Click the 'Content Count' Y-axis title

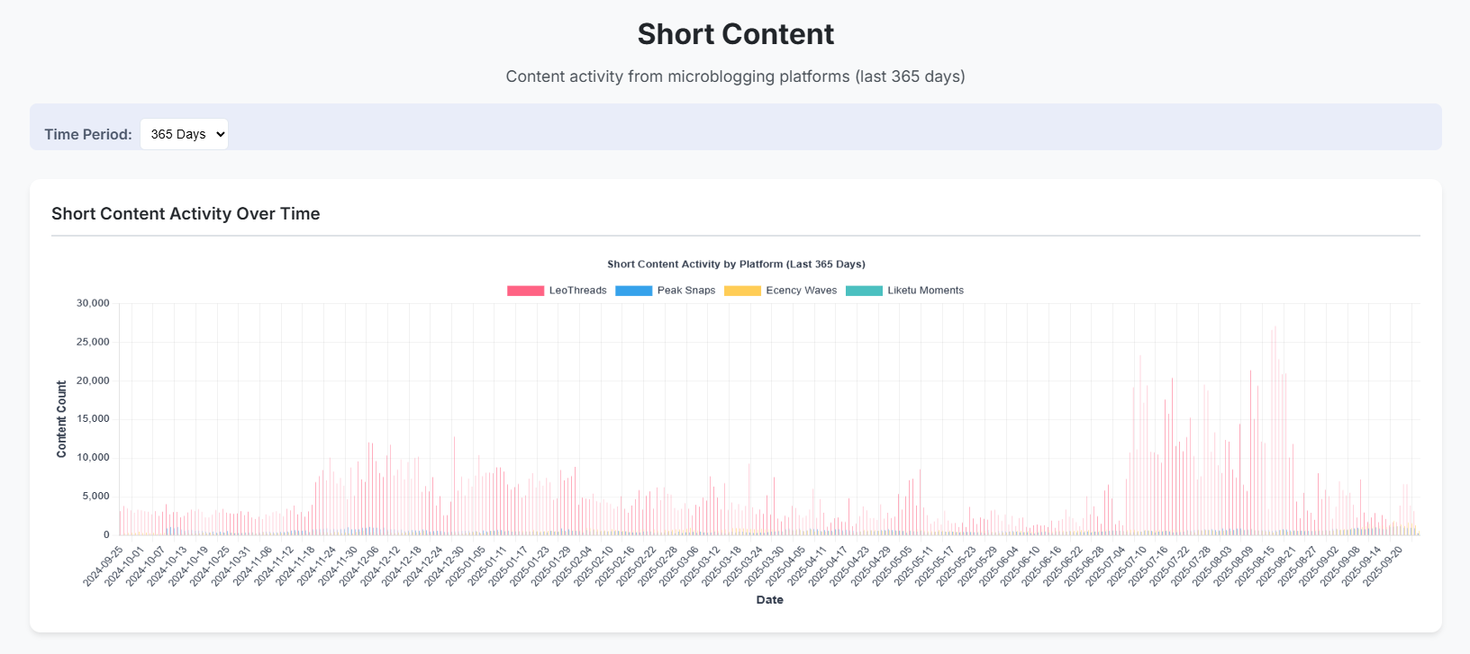click(x=61, y=419)
